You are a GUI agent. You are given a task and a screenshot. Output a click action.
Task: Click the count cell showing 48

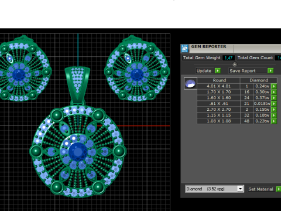pyautogui.click(x=246, y=121)
